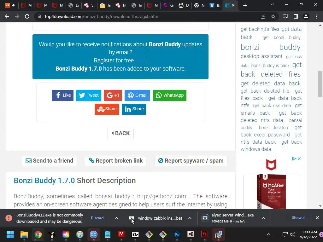Click the 'bonzi buddy' tag in tag cloud
The image size is (323, 242).
(x=270, y=47)
